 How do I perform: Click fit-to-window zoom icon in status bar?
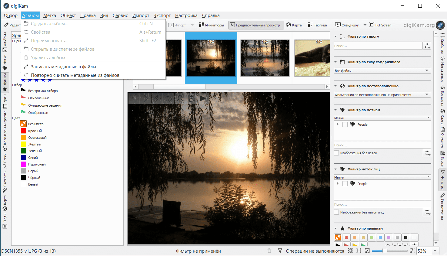click(x=350, y=251)
